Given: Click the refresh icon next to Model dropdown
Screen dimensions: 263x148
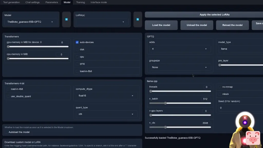Looking at the screenshot, I should [66, 19].
